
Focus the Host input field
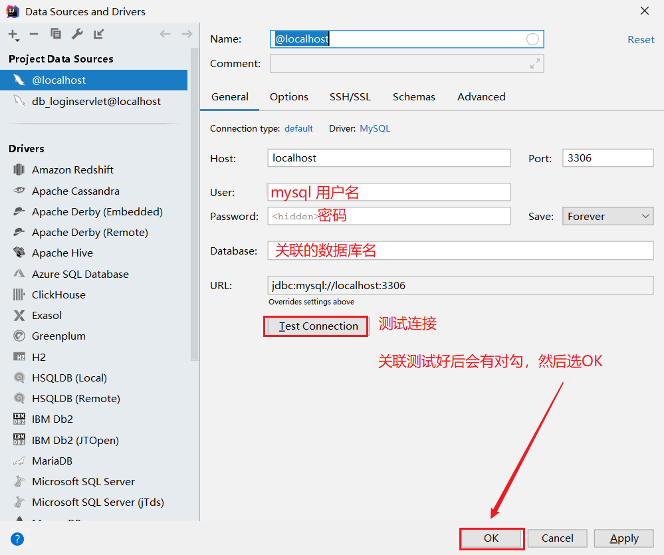[x=389, y=158]
